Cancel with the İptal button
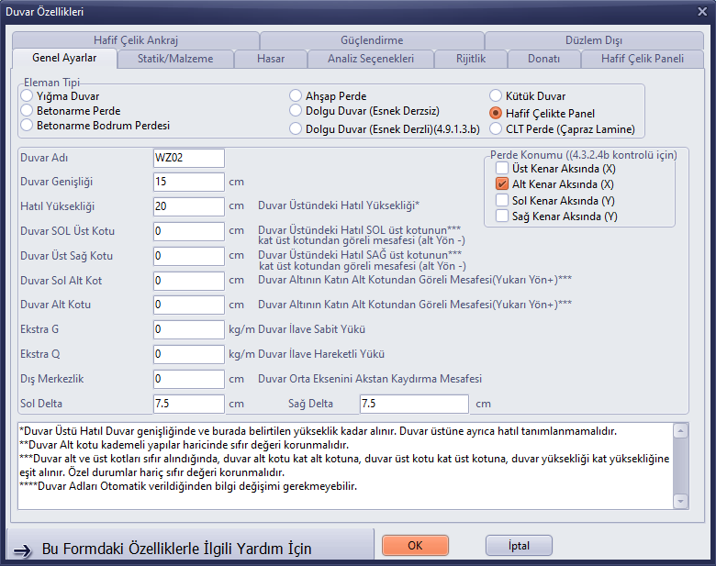Viewport: 716px width, 566px height. (x=519, y=546)
